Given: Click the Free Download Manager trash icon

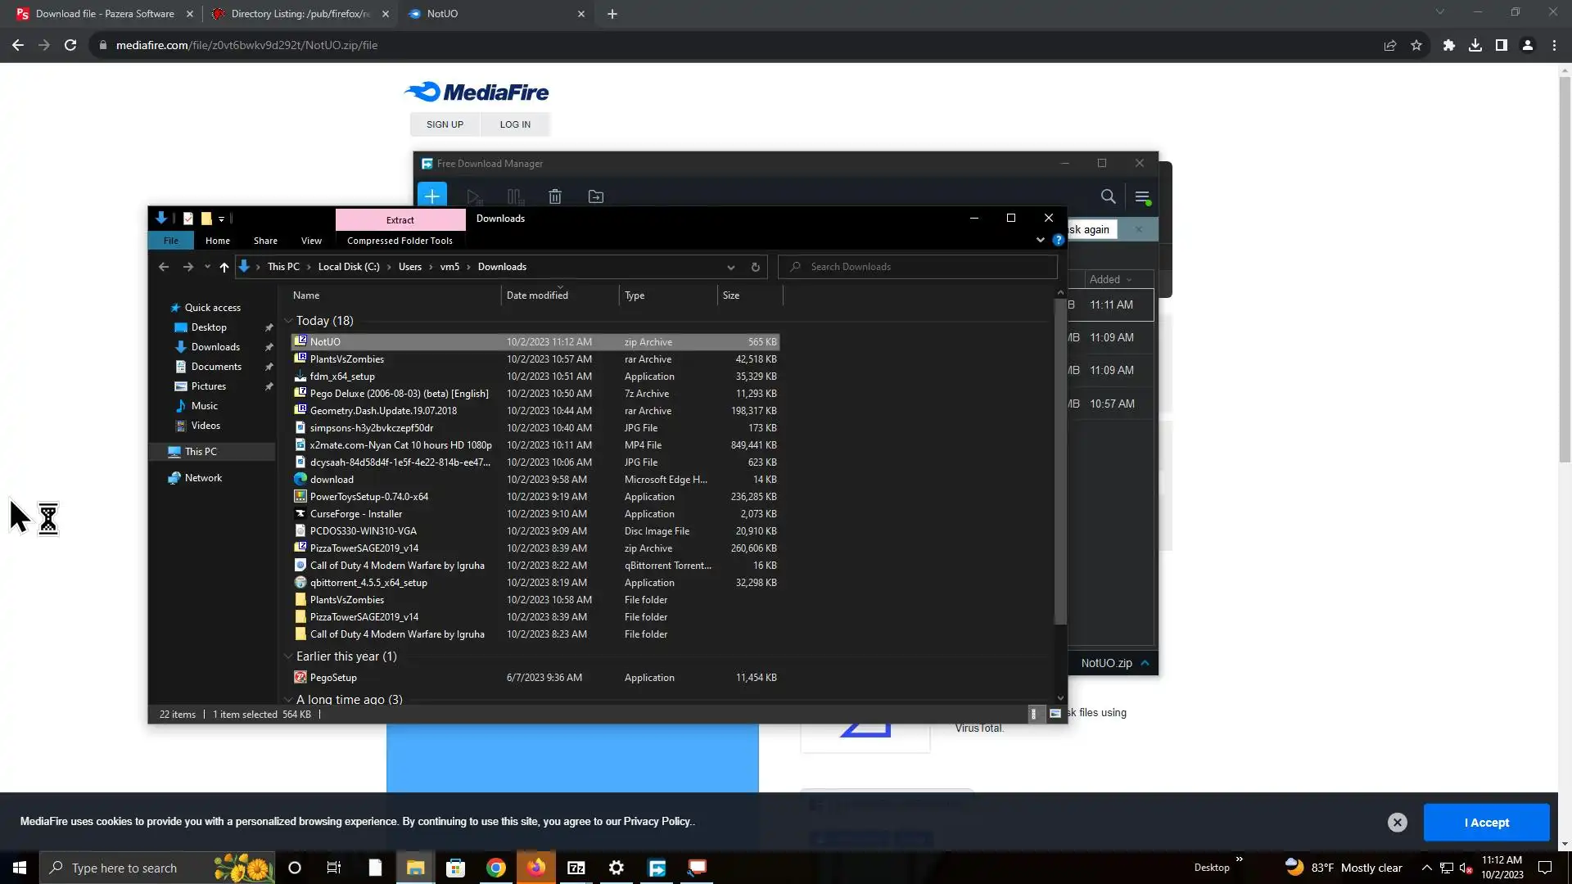Looking at the screenshot, I should pos(555,196).
